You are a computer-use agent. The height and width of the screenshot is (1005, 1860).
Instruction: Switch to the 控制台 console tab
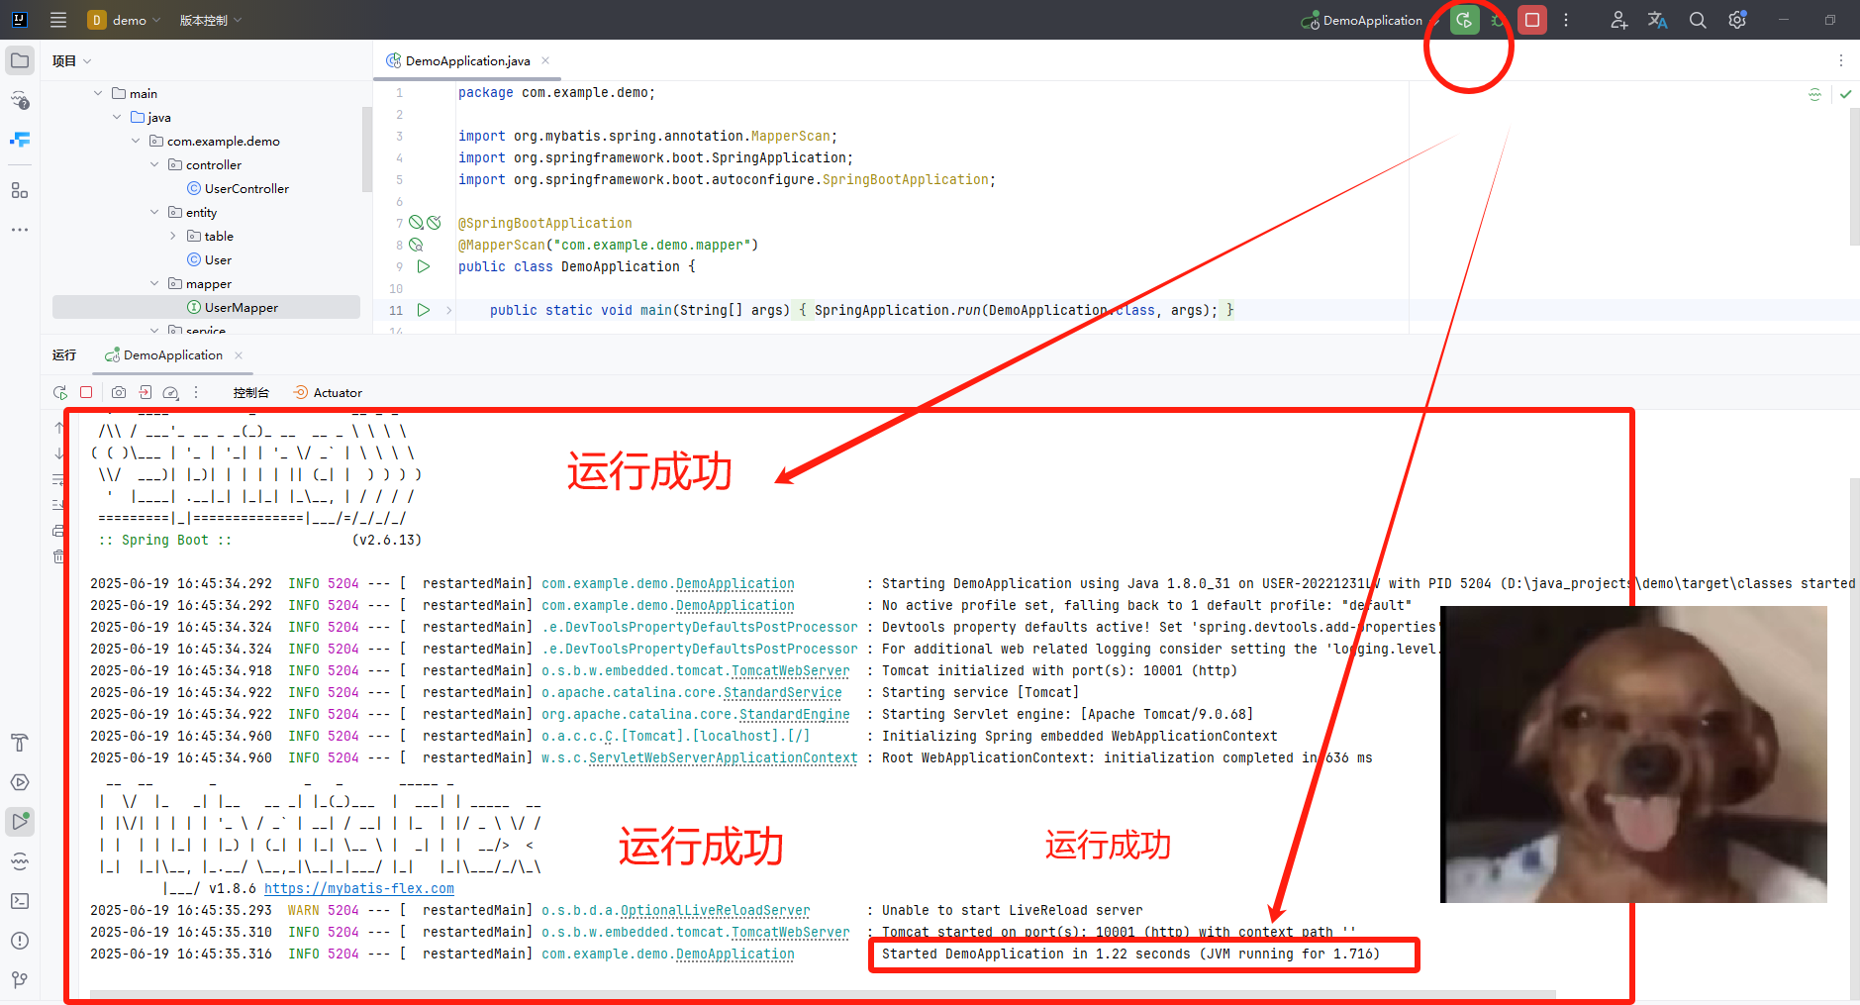point(250,392)
